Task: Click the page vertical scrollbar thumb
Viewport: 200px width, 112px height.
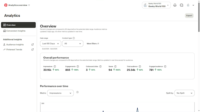Action: pos(199,17)
